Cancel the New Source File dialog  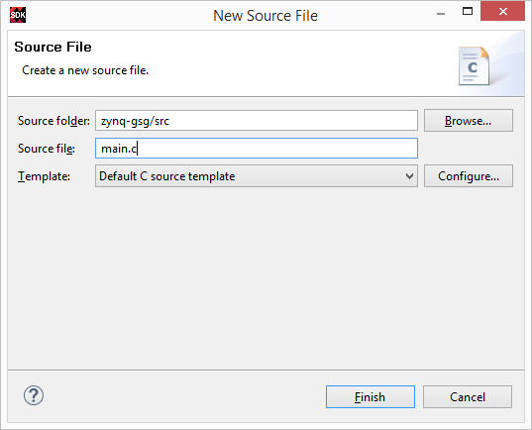(x=468, y=396)
